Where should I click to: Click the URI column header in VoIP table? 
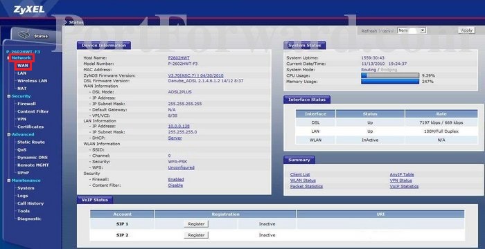tap(380, 214)
